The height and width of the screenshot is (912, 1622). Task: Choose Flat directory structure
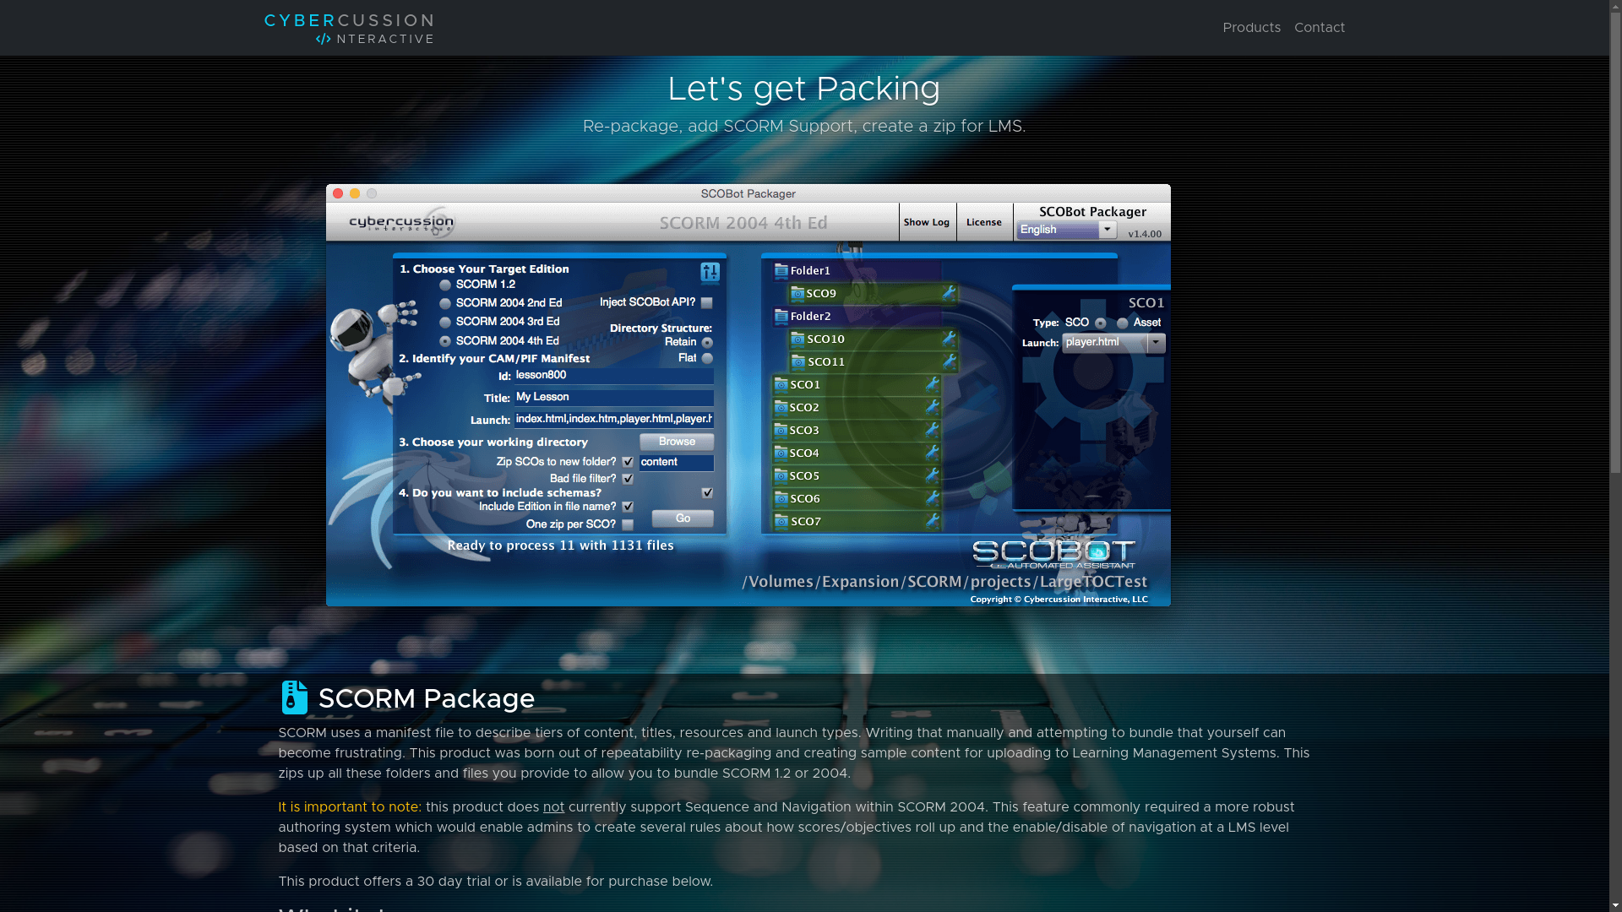(x=707, y=358)
